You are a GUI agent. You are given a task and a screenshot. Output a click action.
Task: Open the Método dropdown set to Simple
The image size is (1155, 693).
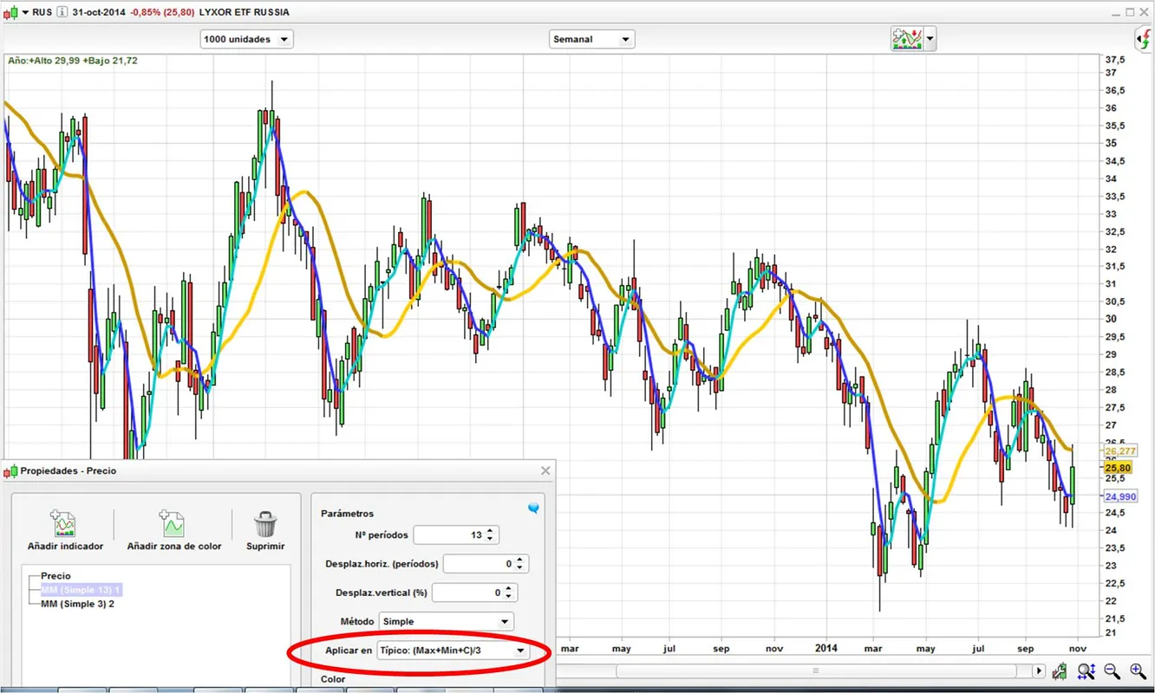click(447, 621)
